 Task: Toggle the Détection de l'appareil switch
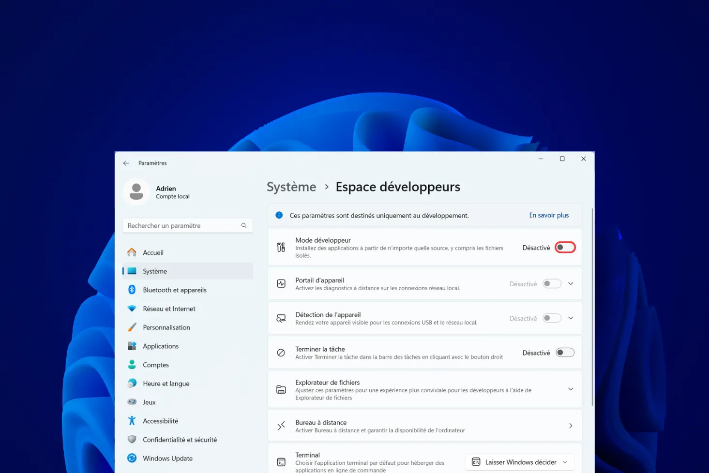point(552,318)
